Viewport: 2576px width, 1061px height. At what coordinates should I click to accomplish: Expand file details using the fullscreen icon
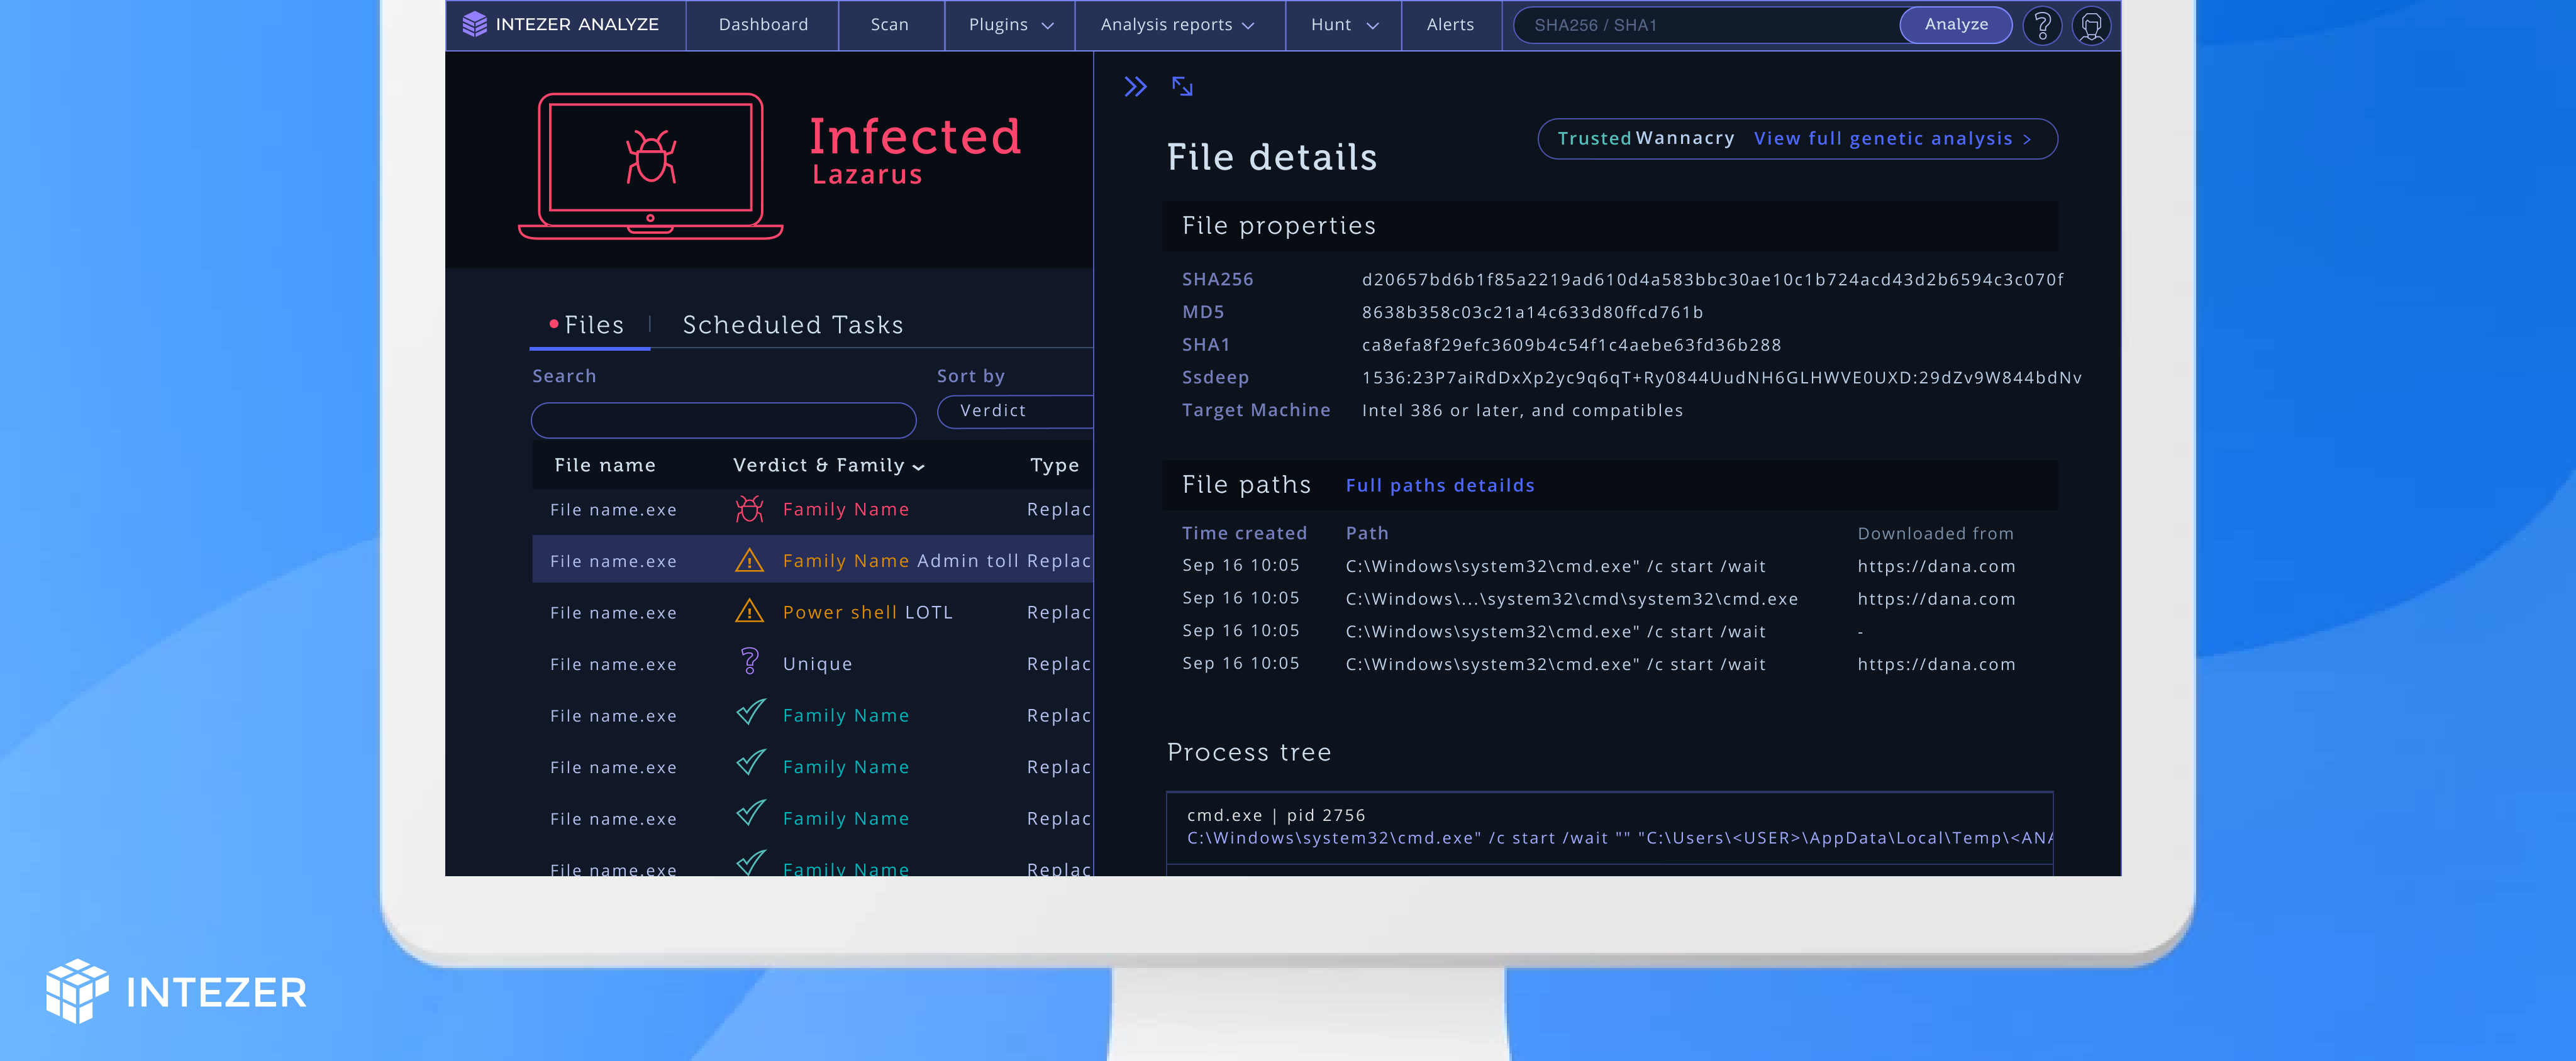pos(1183,87)
